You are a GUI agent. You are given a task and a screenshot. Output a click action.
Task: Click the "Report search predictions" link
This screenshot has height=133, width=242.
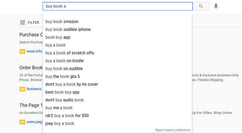click(173, 130)
